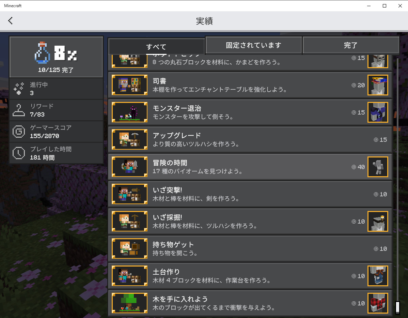The width and height of the screenshot is (408, 318).
Task: Open the いざ突撃! achievement image
Action: [x=129, y=194]
